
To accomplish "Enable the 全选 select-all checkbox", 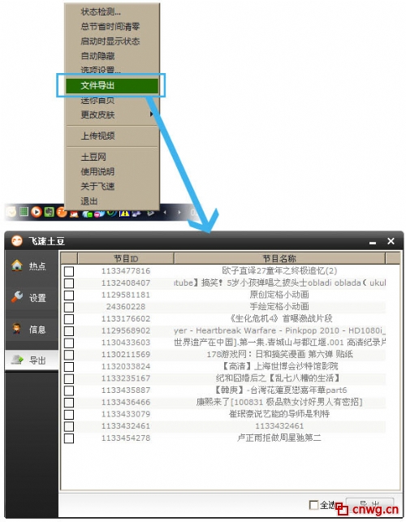I will [313, 505].
